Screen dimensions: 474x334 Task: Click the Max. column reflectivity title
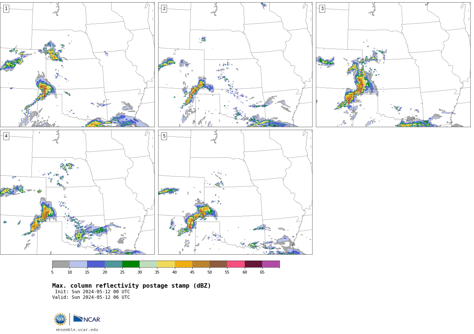click(131, 286)
